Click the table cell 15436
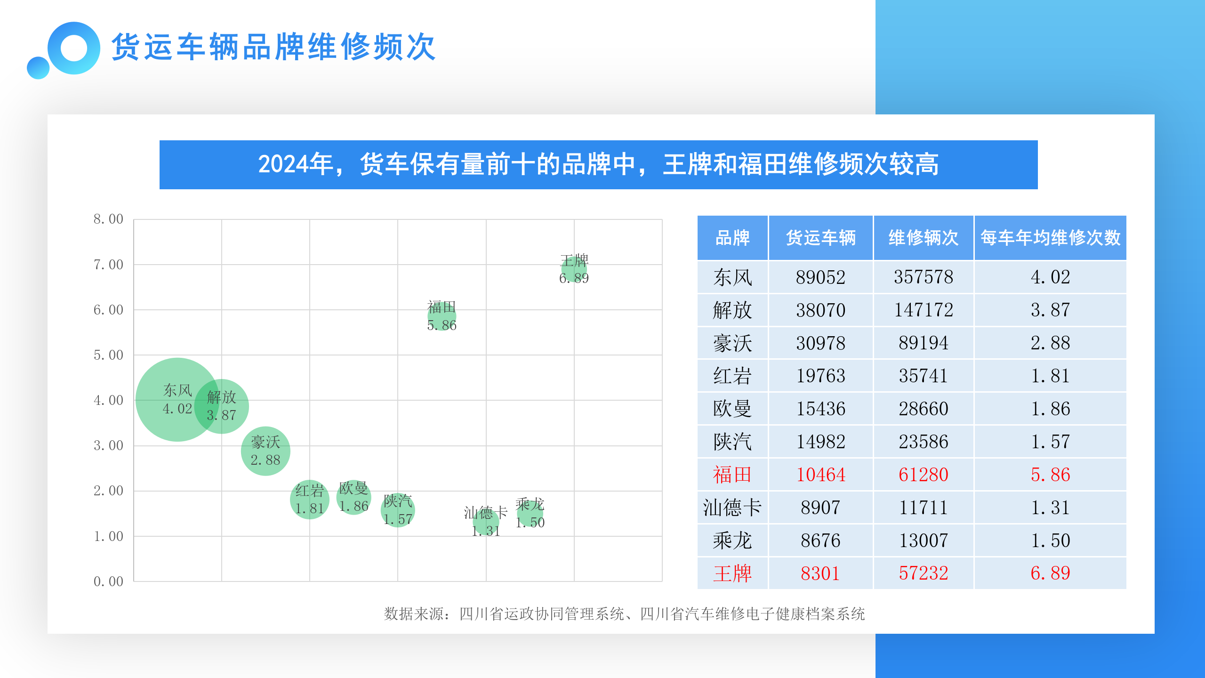1205x678 pixels. [x=821, y=409]
